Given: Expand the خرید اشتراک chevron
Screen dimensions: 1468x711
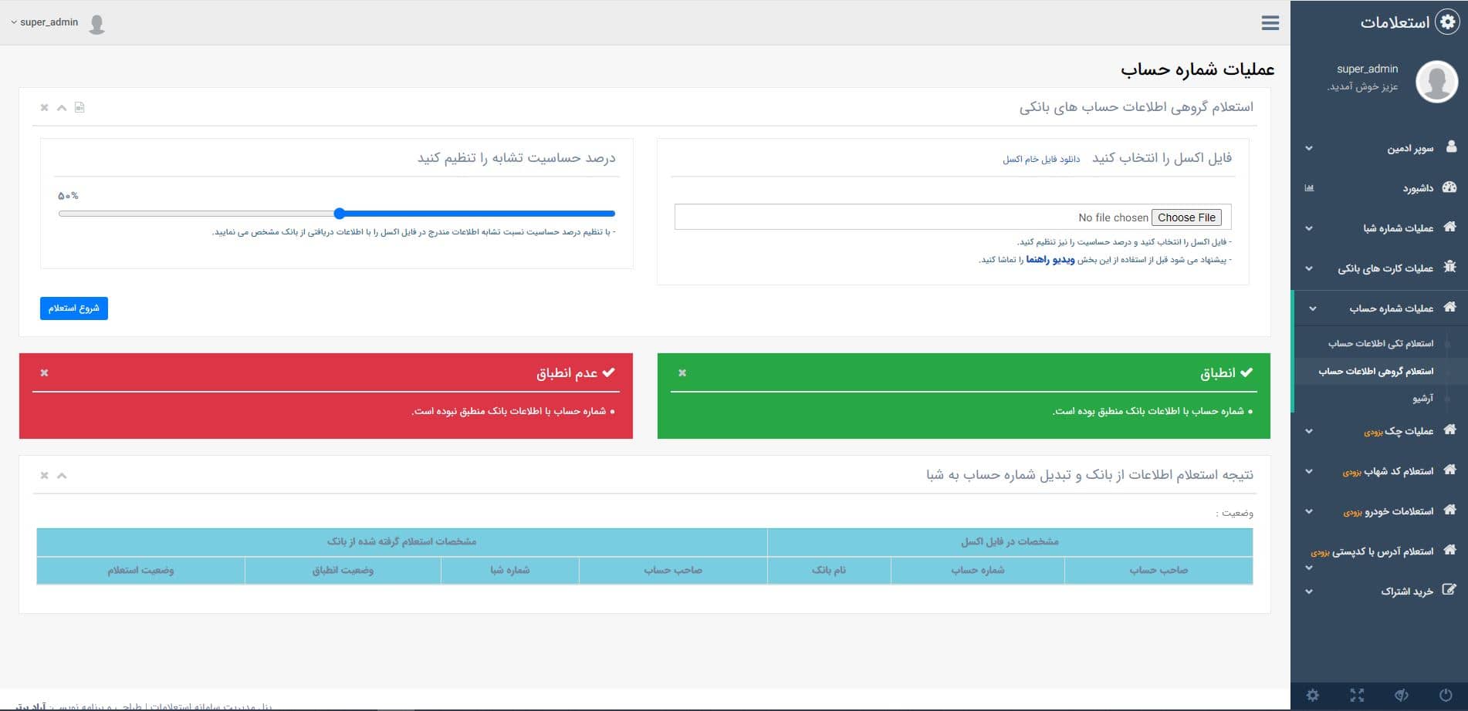Looking at the screenshot, I should [1309, 591].
